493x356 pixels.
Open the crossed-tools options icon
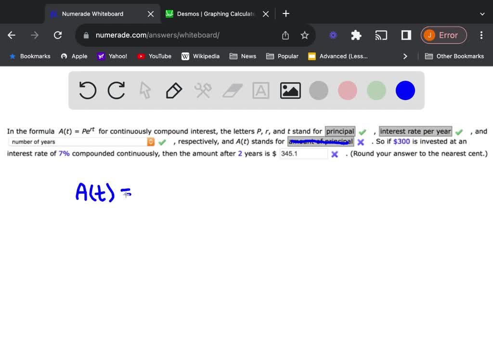click(x=203, y=90)
